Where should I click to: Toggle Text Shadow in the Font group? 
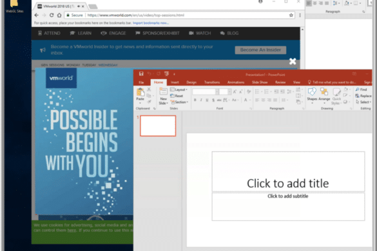(x=213, y=100)
